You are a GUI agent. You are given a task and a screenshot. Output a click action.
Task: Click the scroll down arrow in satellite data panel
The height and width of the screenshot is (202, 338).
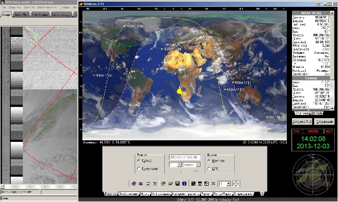pos(332,109)
